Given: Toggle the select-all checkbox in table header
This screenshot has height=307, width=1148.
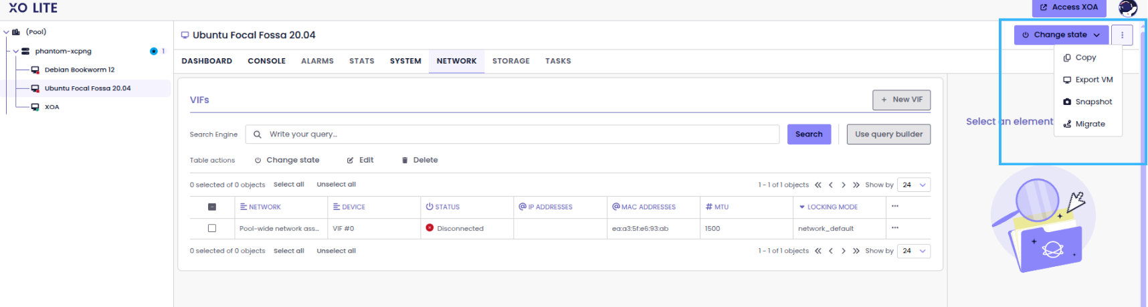Looking at the screenshot, I should (212, 207).
